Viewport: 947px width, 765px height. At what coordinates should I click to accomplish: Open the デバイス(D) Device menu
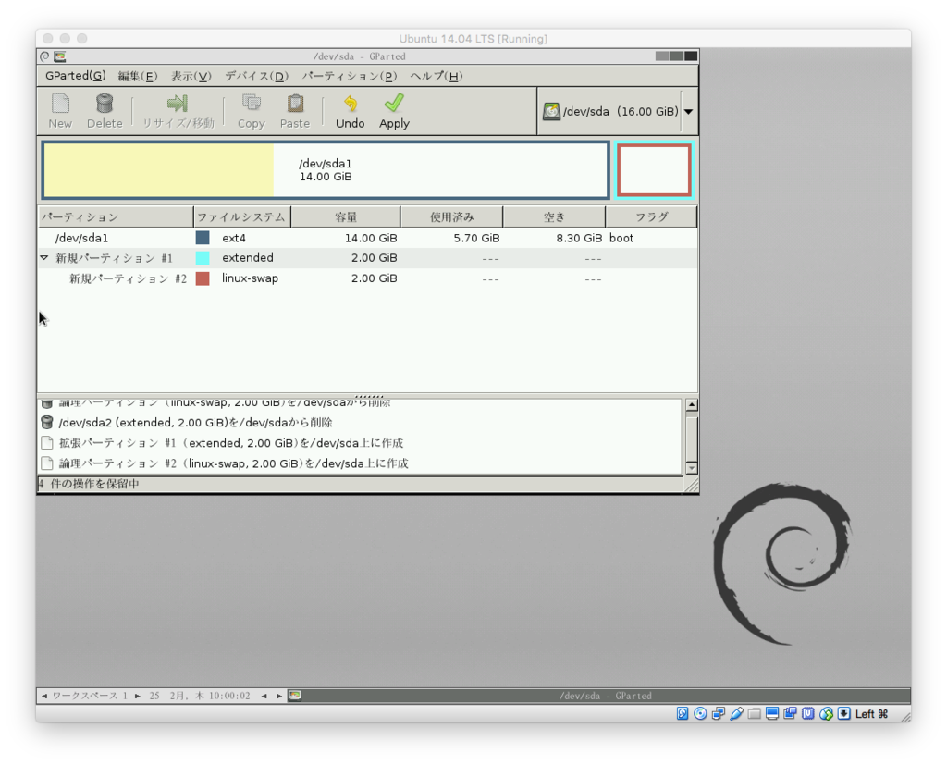(x=256, y=76)
